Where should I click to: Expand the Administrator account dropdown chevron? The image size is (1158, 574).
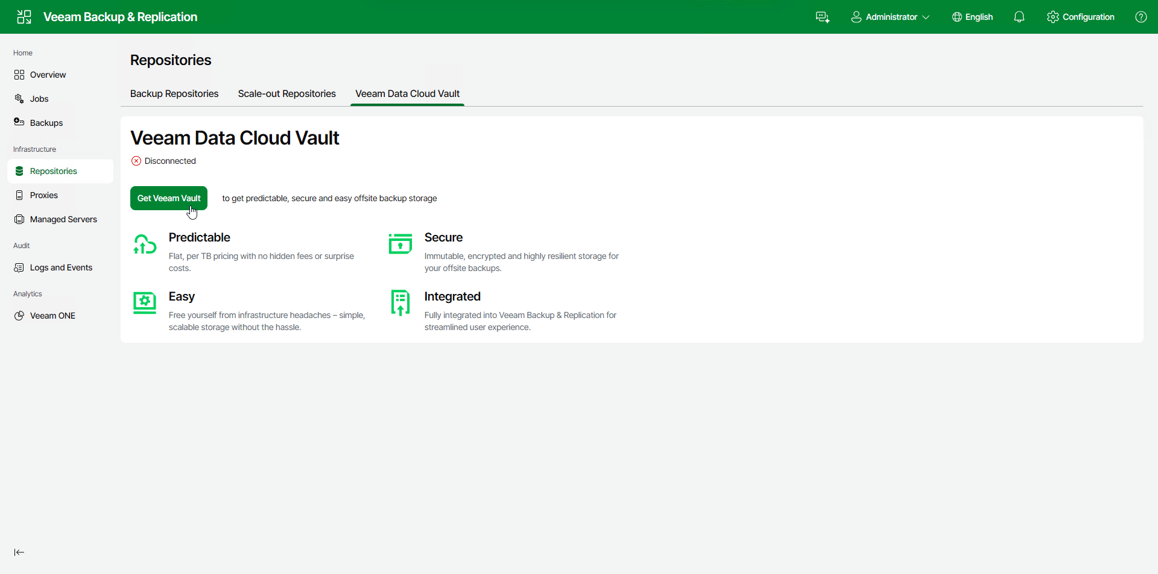coord(926,17)
